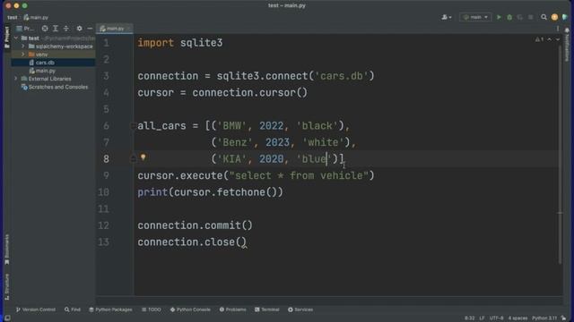
Task: Open the Code With Me user icon
Action: [446, 17]
